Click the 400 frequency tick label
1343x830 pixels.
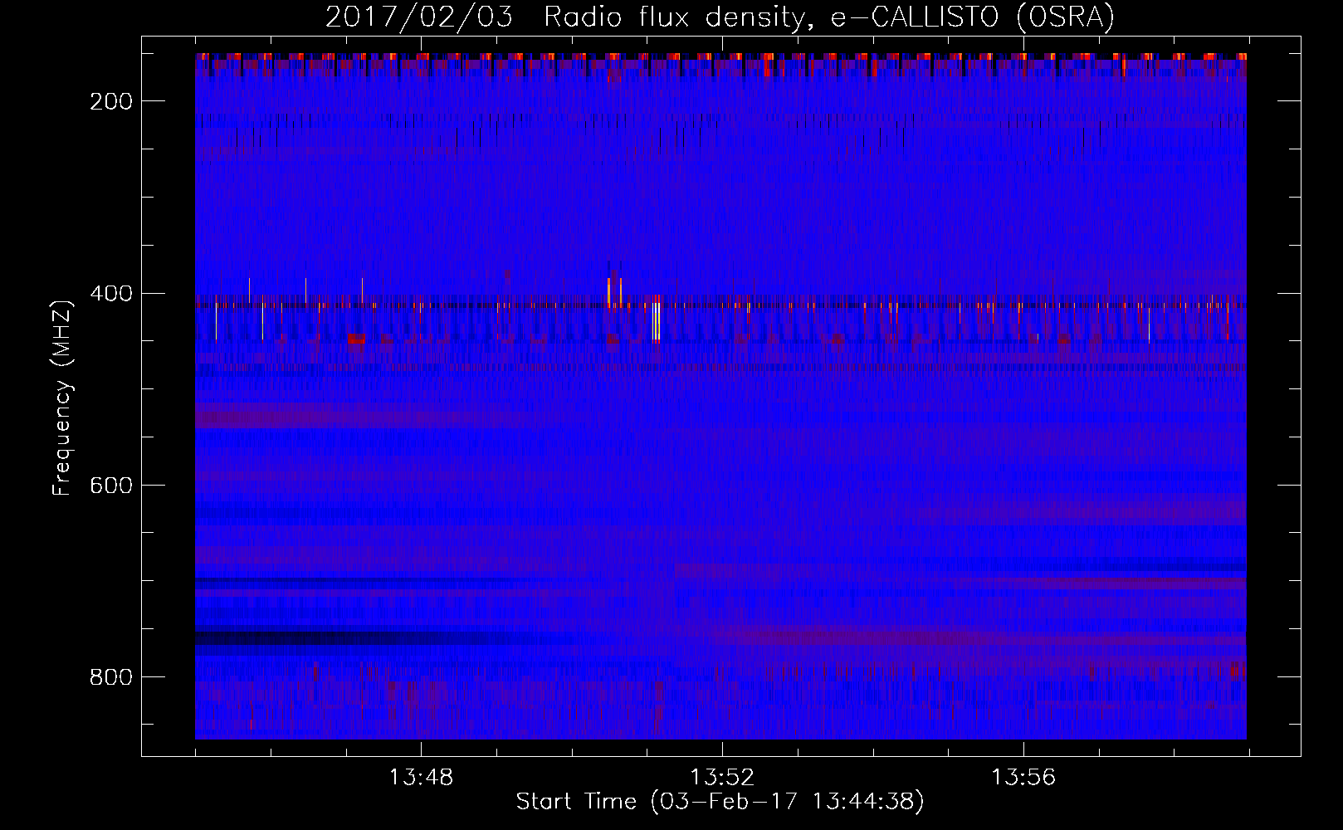point(111,293)
